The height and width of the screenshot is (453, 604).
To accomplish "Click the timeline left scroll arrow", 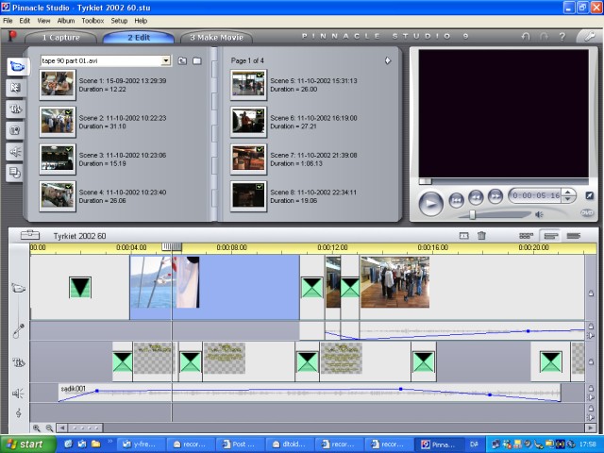I will (x=61, y=428).
